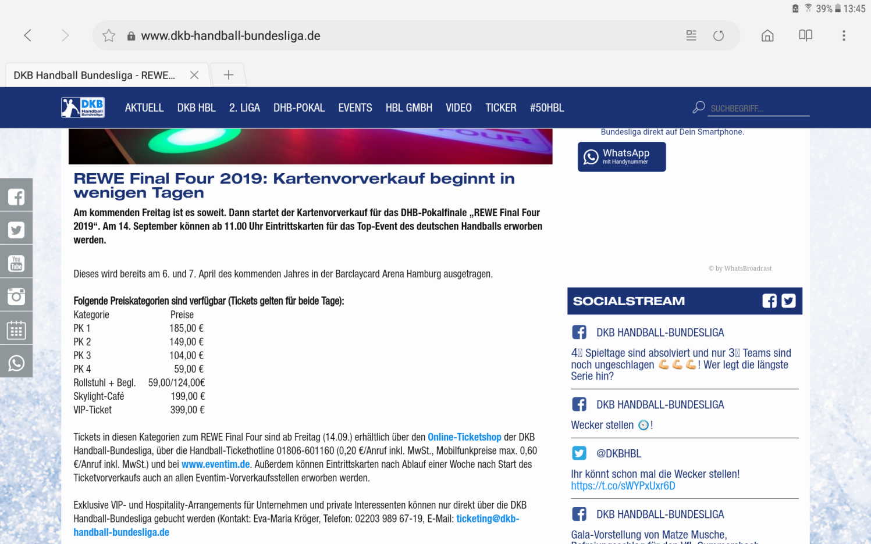871x544 pixels.
Task: Open YouTube from the left sidebar
Action: tap(16, 263)
